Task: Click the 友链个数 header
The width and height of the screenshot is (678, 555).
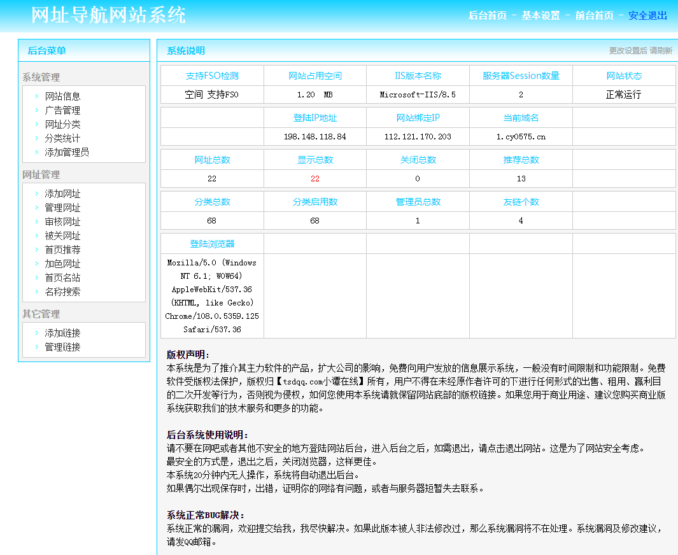Action: (521, 201)
